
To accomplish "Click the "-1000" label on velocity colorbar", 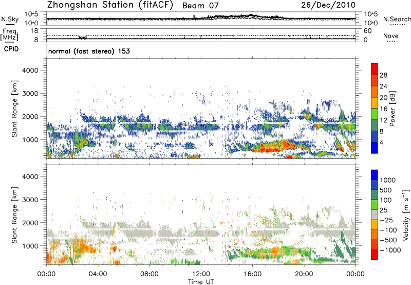I will (390, 250).
